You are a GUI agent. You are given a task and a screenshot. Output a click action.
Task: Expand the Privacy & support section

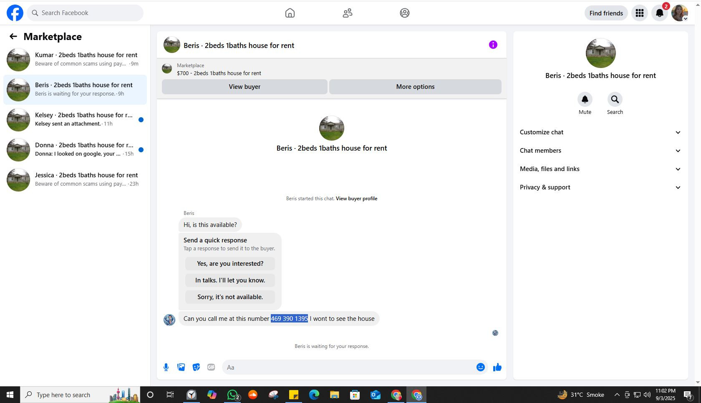click(600, 187)
